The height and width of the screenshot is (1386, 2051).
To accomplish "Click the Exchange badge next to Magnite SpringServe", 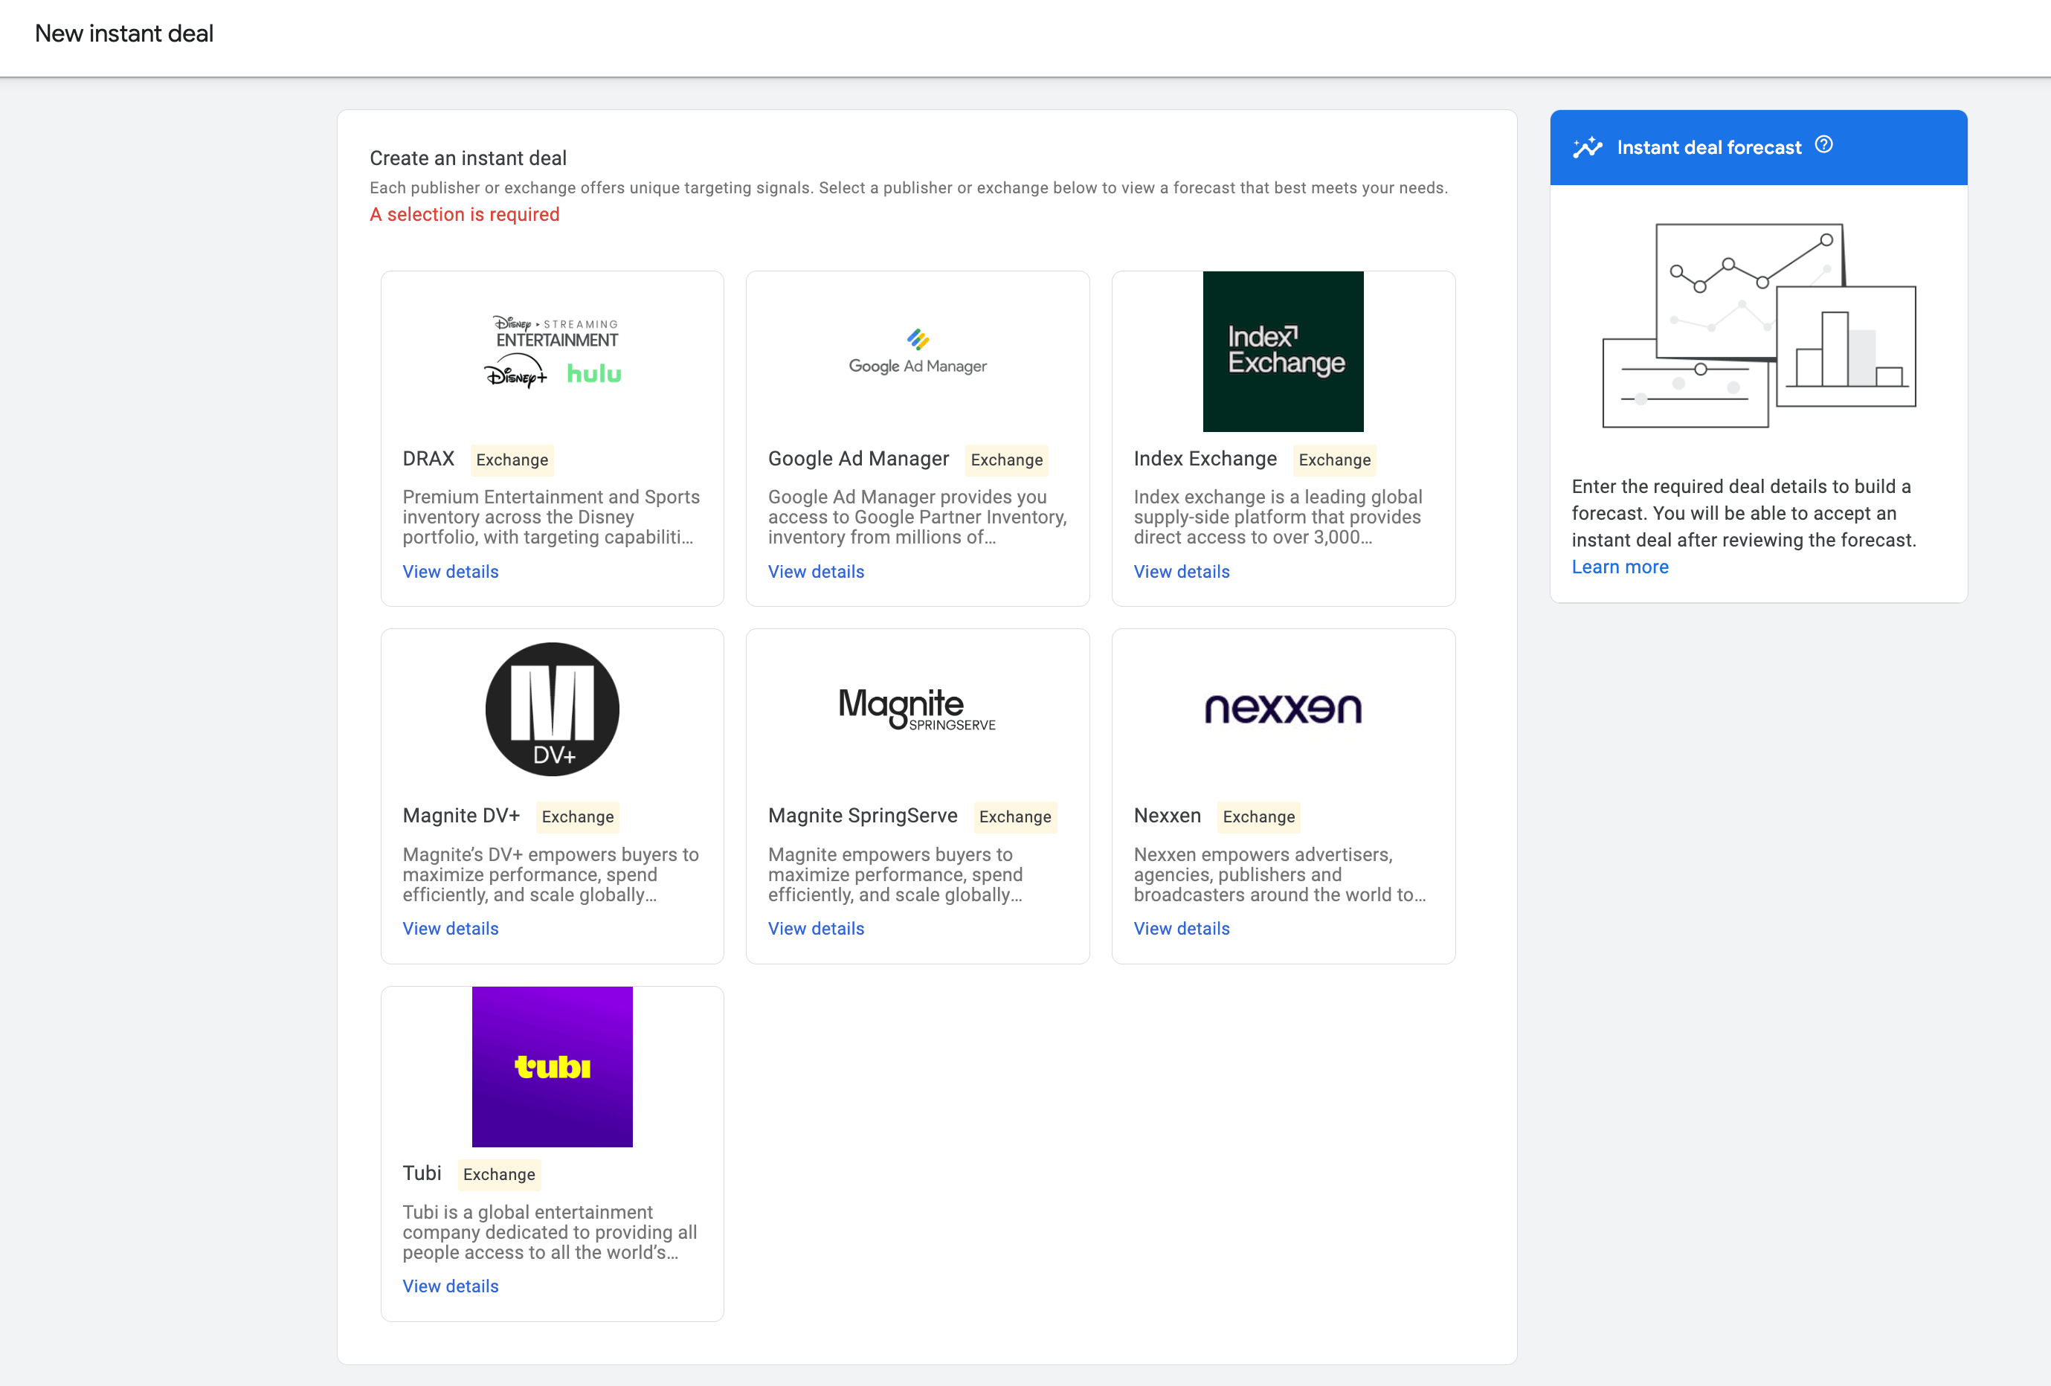I will point(1016,817).
